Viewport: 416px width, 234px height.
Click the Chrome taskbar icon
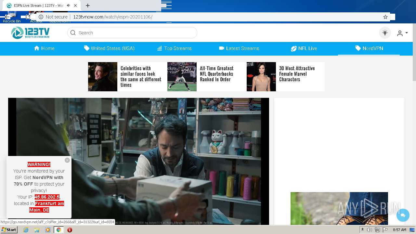coord(59,230)
